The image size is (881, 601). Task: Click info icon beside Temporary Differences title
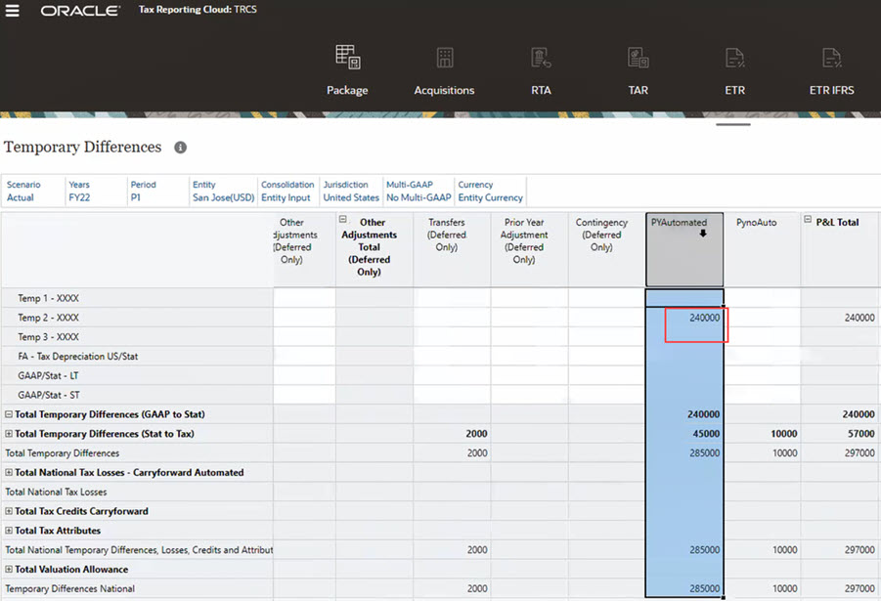coord(180,148)
